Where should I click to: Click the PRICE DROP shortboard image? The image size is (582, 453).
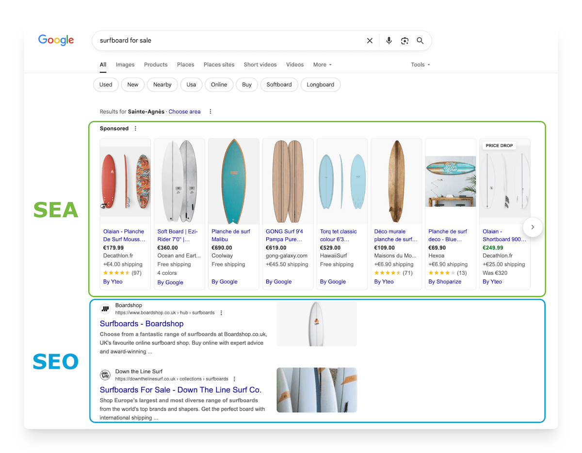pyautogui.click(x=504, y=181)
